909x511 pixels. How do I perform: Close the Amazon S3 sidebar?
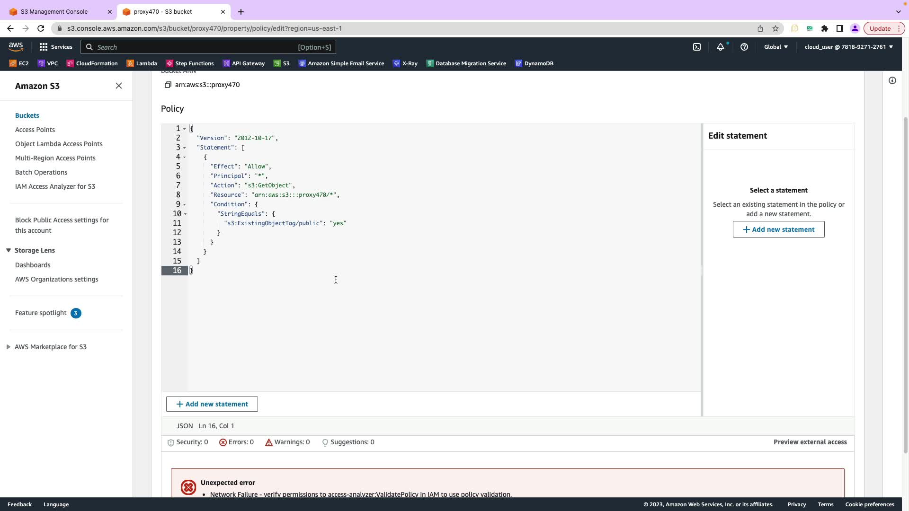119,86
